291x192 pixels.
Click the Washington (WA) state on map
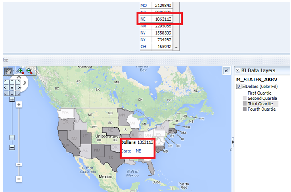click(65, 112)
